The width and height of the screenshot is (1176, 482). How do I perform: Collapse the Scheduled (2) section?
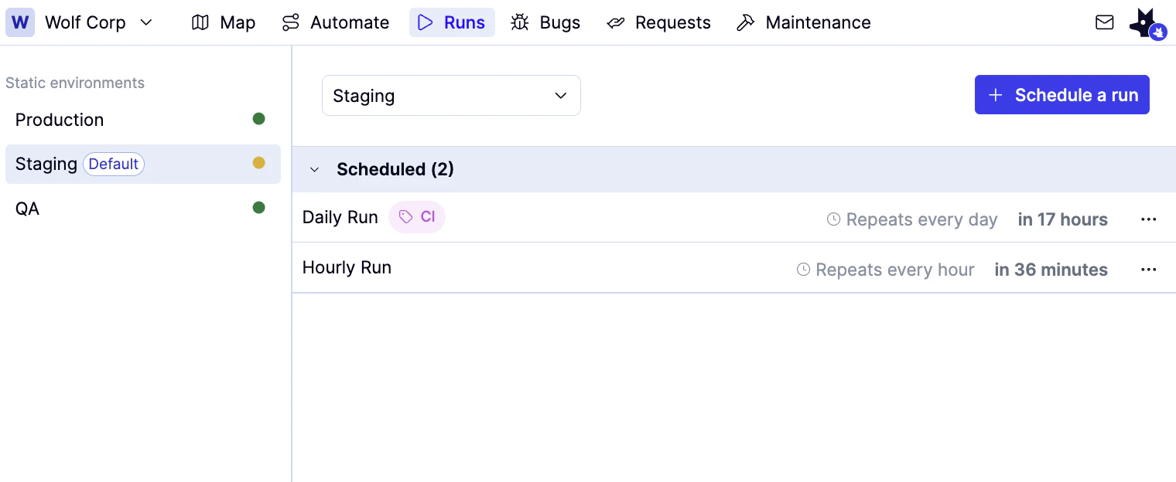[x=314, y=169]
